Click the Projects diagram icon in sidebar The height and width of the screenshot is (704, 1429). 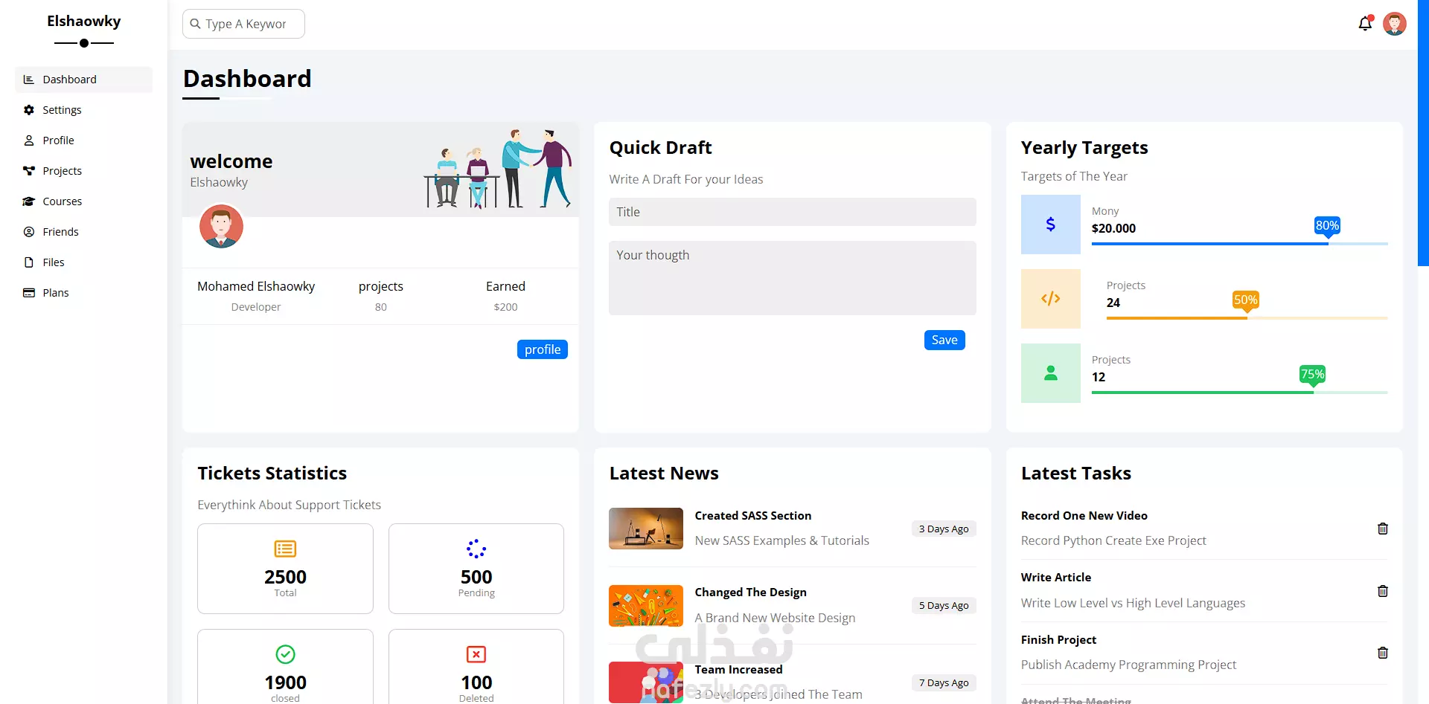pos(29,171)
